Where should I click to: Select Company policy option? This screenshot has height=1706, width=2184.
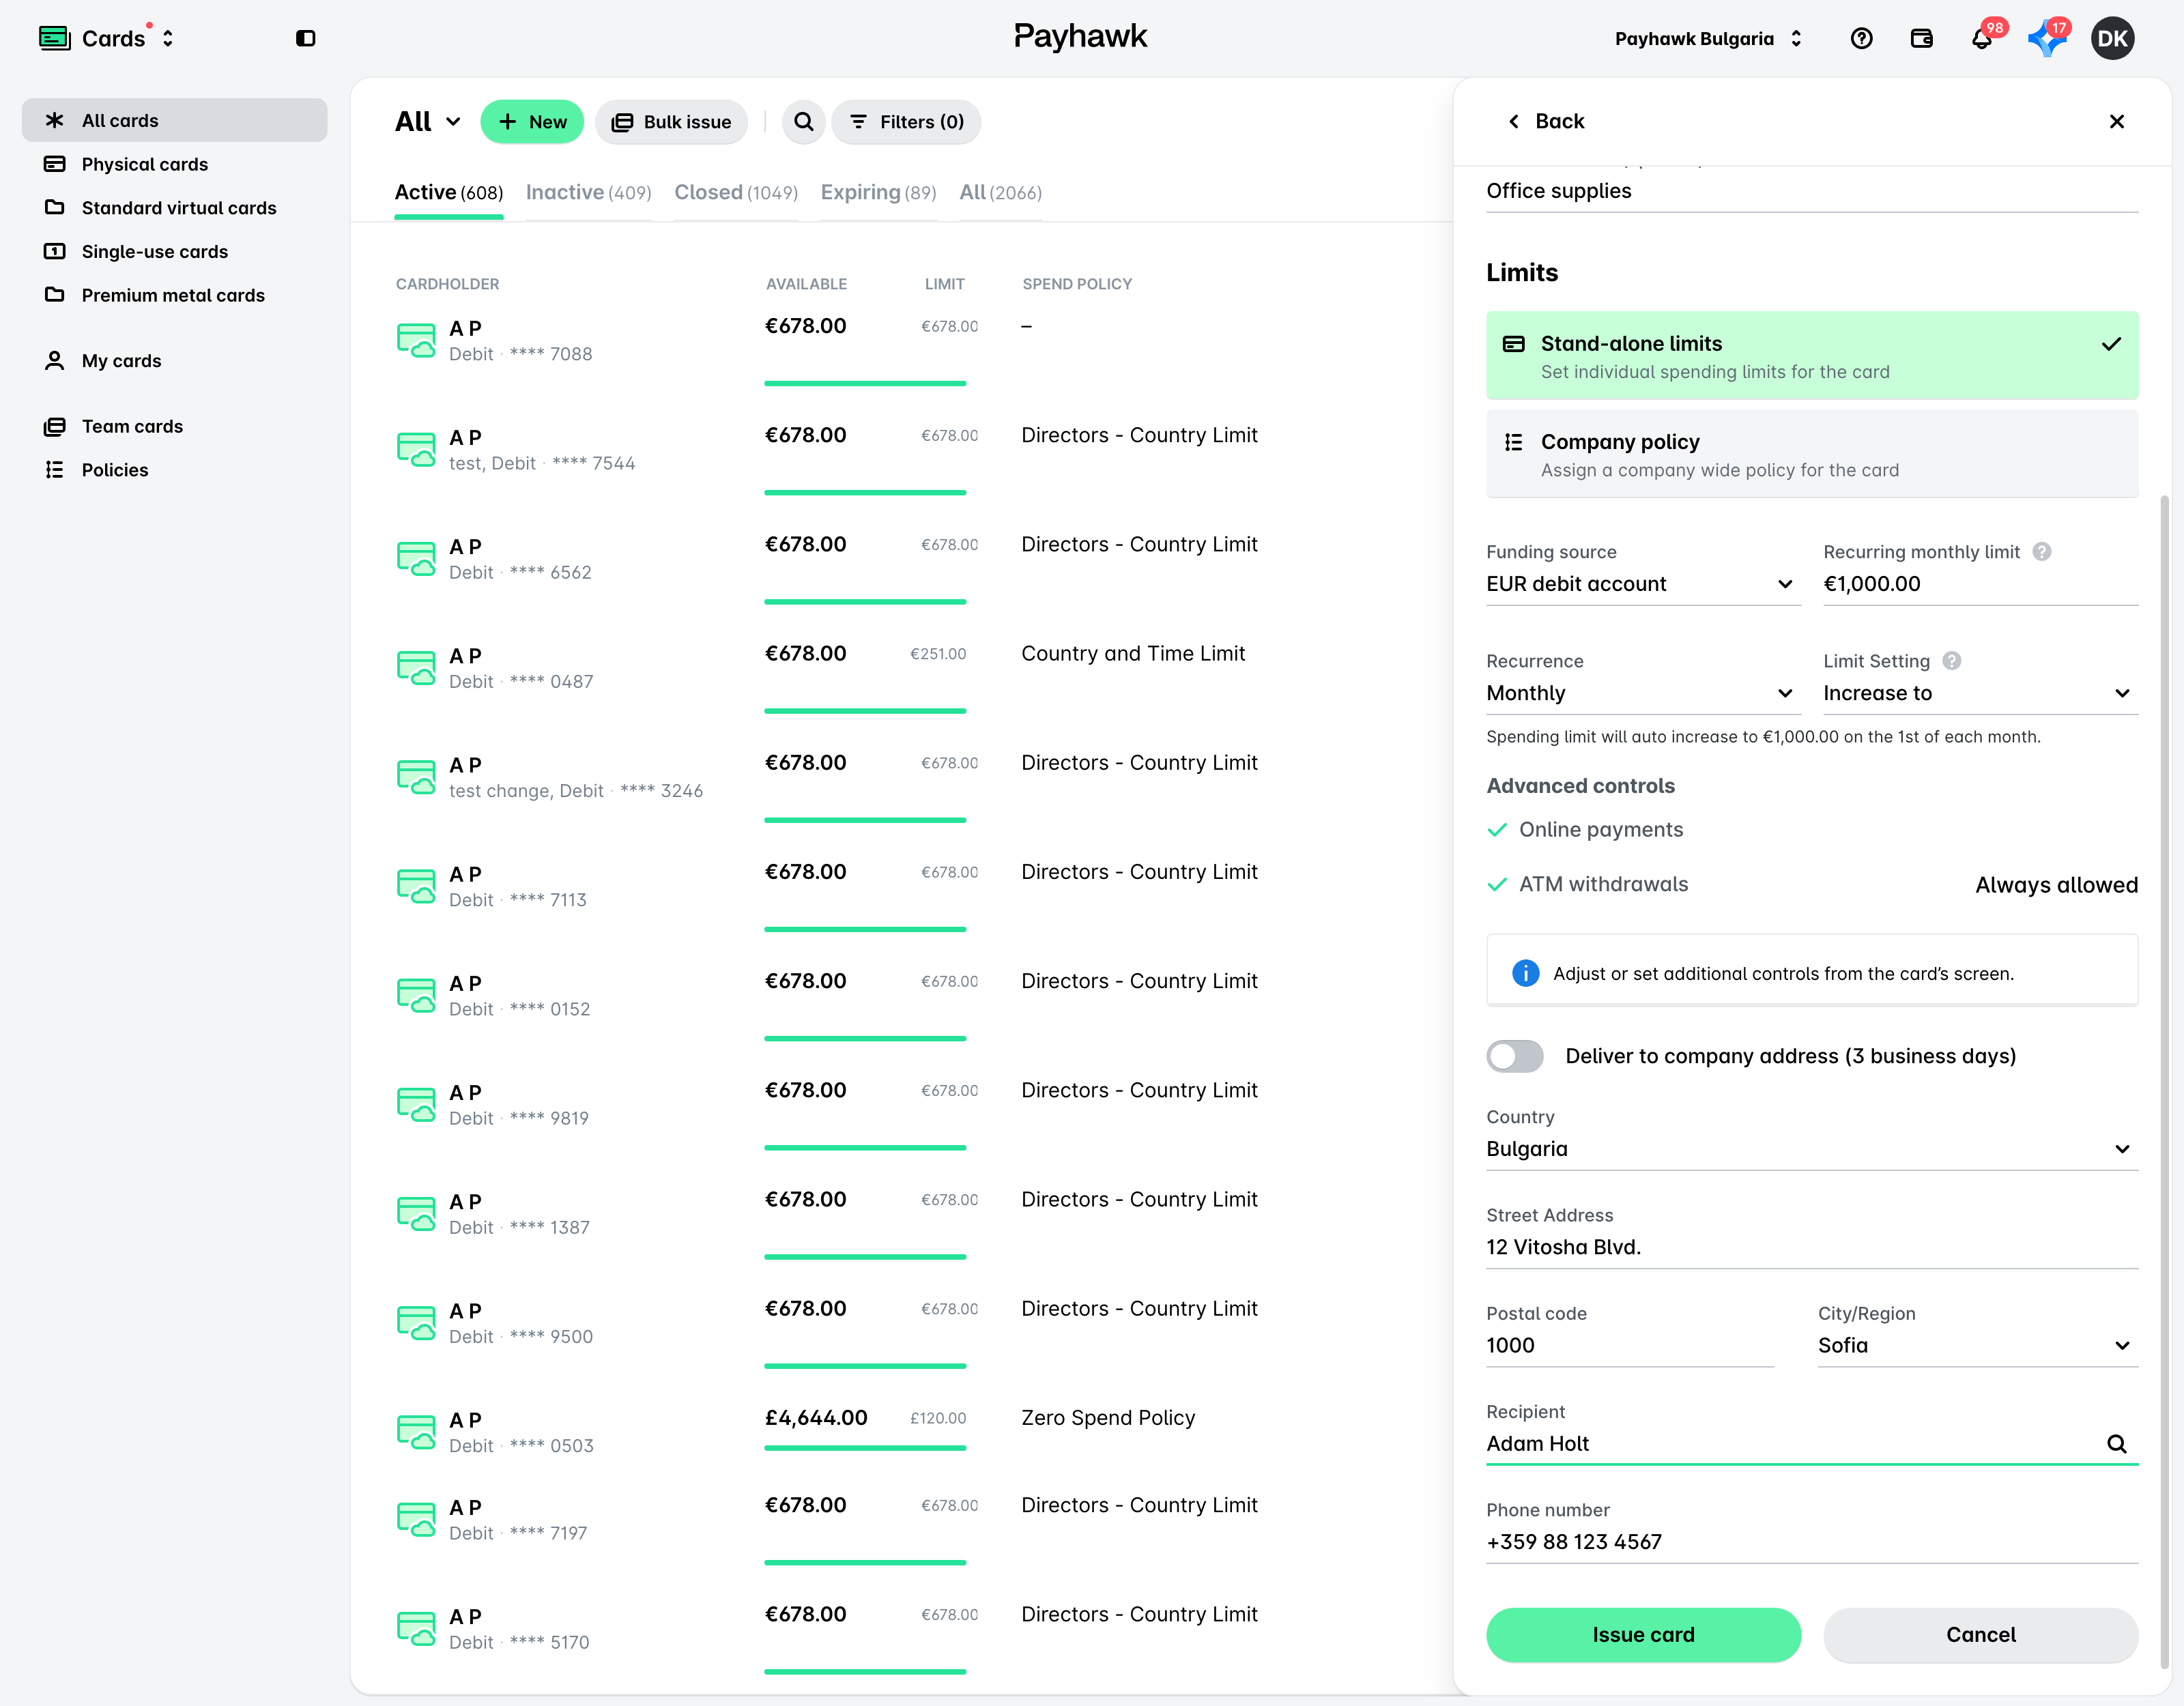coord(1811,454)
